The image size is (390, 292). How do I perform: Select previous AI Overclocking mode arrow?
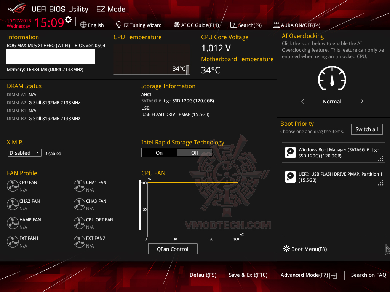tap(302, 101)
